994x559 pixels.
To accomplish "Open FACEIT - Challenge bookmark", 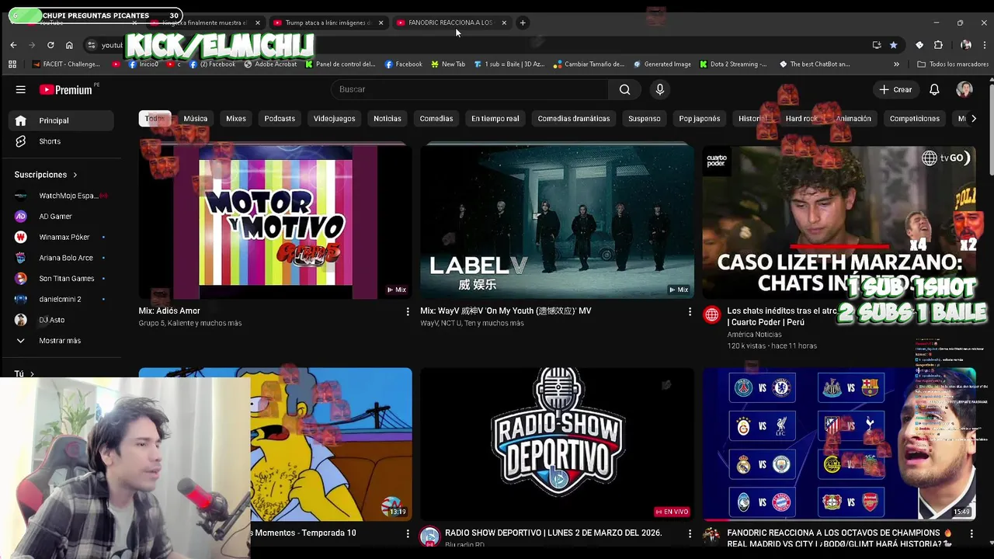I will point(66,64).
